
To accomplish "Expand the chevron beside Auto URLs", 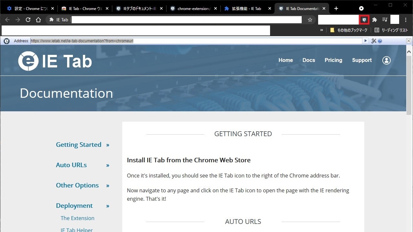I will click(x=108, y=166).
